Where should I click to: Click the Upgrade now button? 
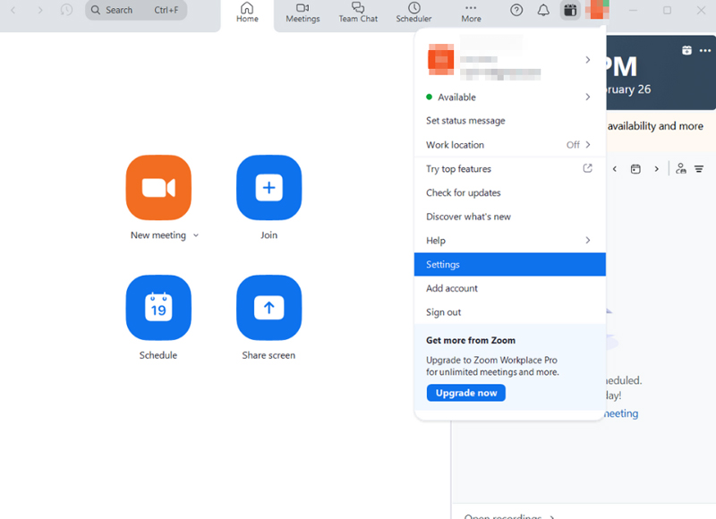click(x=465, y=393)
